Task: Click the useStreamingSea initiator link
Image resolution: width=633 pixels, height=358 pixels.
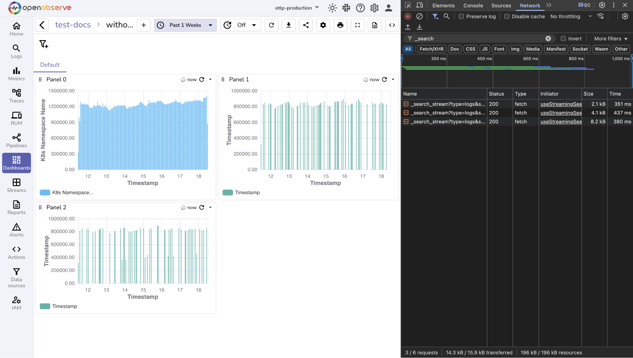Action: [560, 104]
